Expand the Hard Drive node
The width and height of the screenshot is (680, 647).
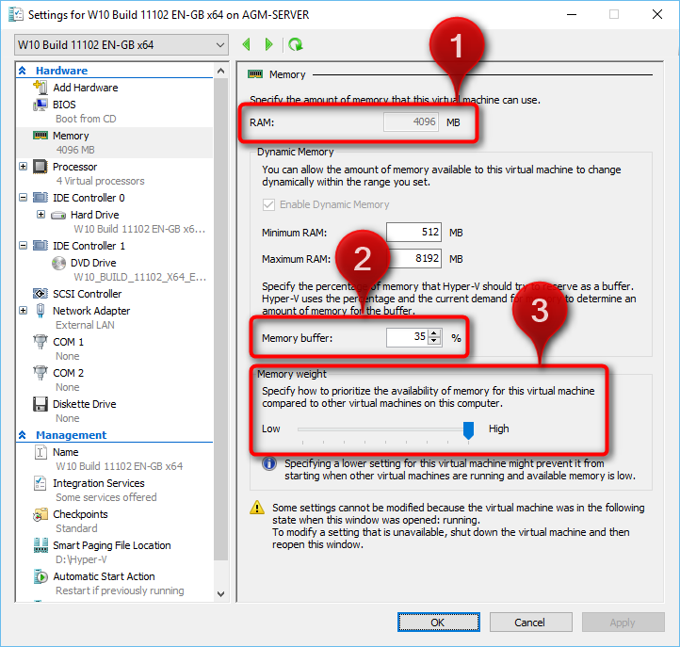(x=40, y=215)
